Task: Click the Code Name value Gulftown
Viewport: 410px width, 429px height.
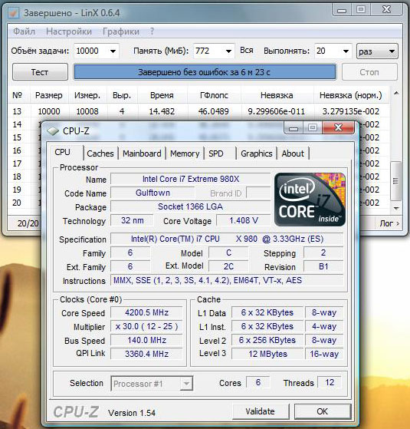Action: (153, 193)
